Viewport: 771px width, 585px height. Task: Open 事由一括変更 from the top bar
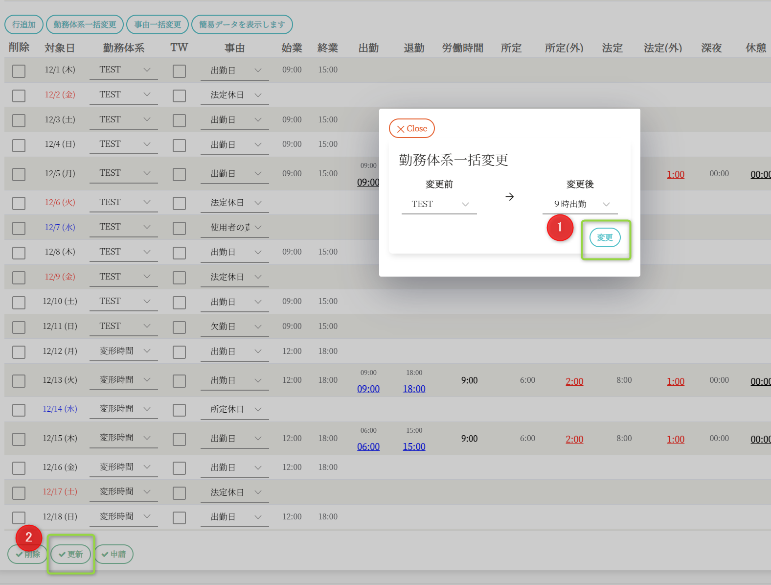(158, 24)
